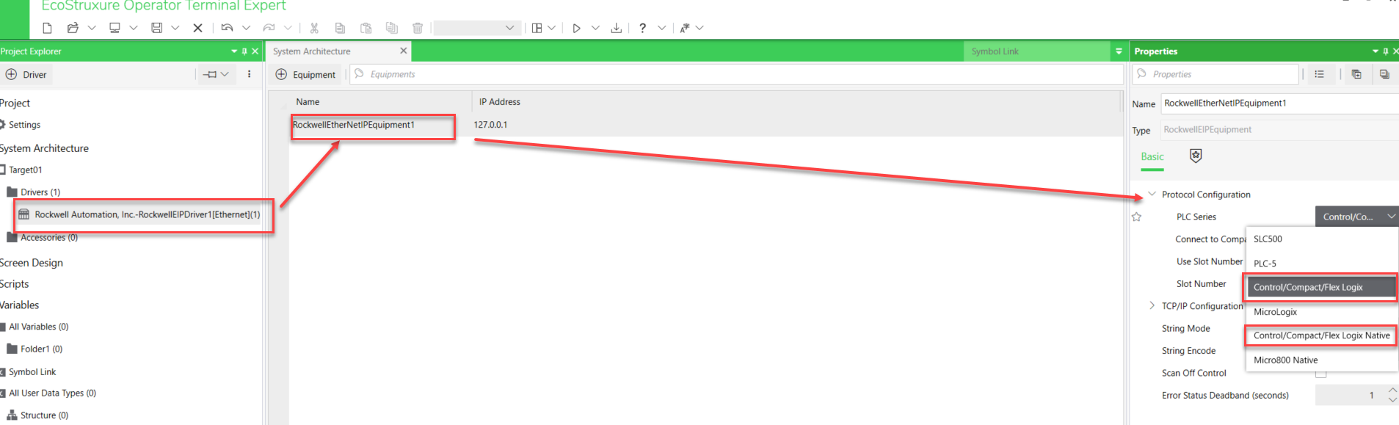Click list view icon in Properties toolbar
This screenshot has width=1399, height=425.
point(1319,74)
